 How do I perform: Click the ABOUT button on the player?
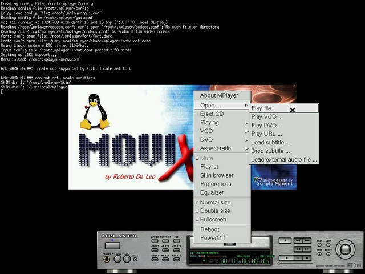(x=328, y=254)
